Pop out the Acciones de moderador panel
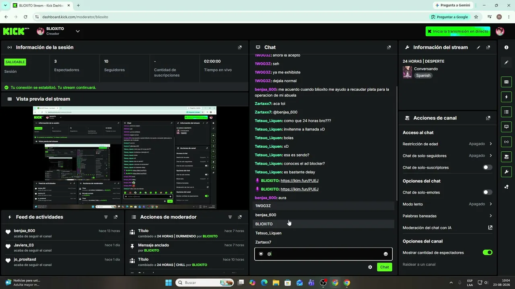 click(x=240, y=217)
